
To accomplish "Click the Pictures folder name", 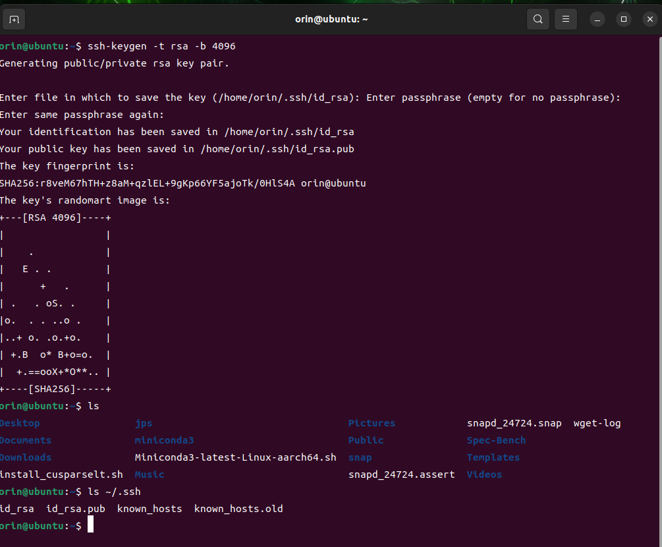I will click(372, 423).
